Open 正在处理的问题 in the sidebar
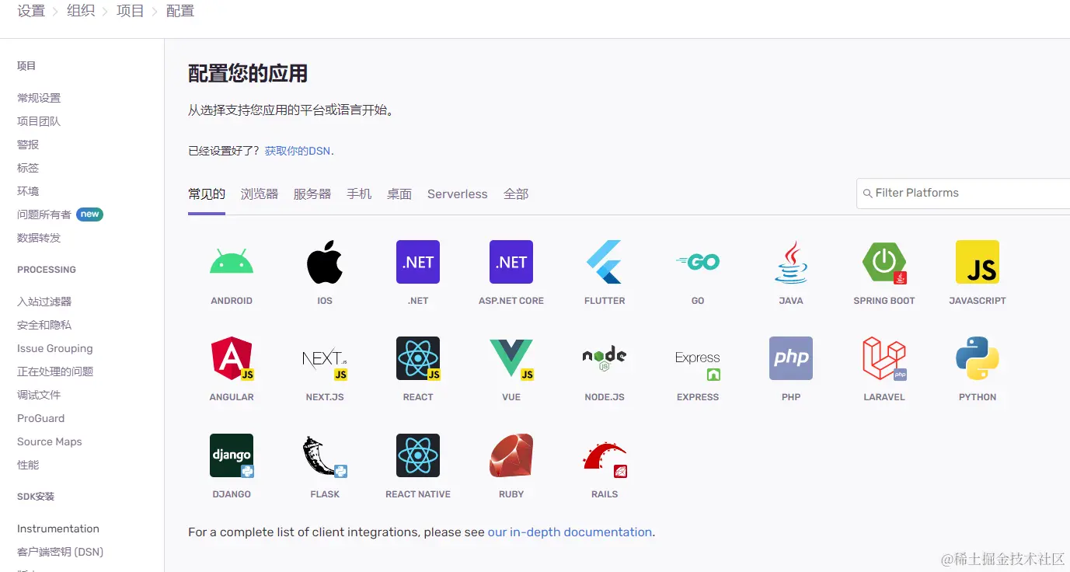 pyautogui.click(x=55, y=371)
